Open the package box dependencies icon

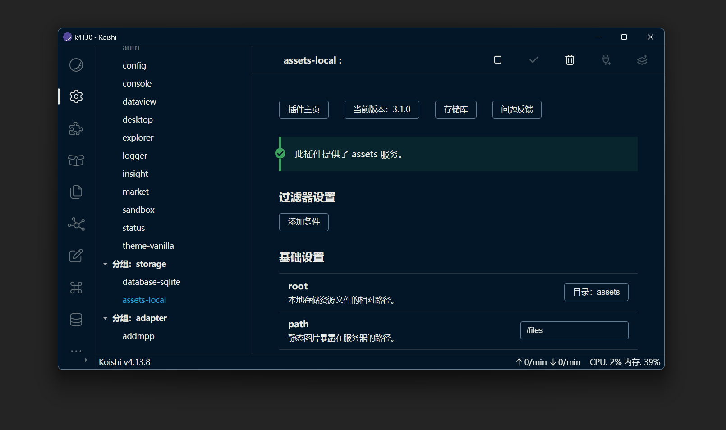[76, 160]
